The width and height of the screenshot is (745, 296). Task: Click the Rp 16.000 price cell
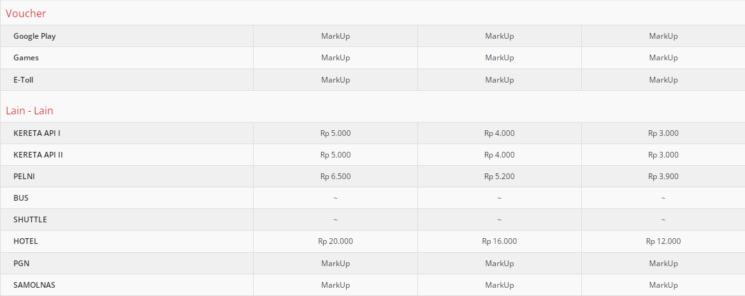coord(499,241)
